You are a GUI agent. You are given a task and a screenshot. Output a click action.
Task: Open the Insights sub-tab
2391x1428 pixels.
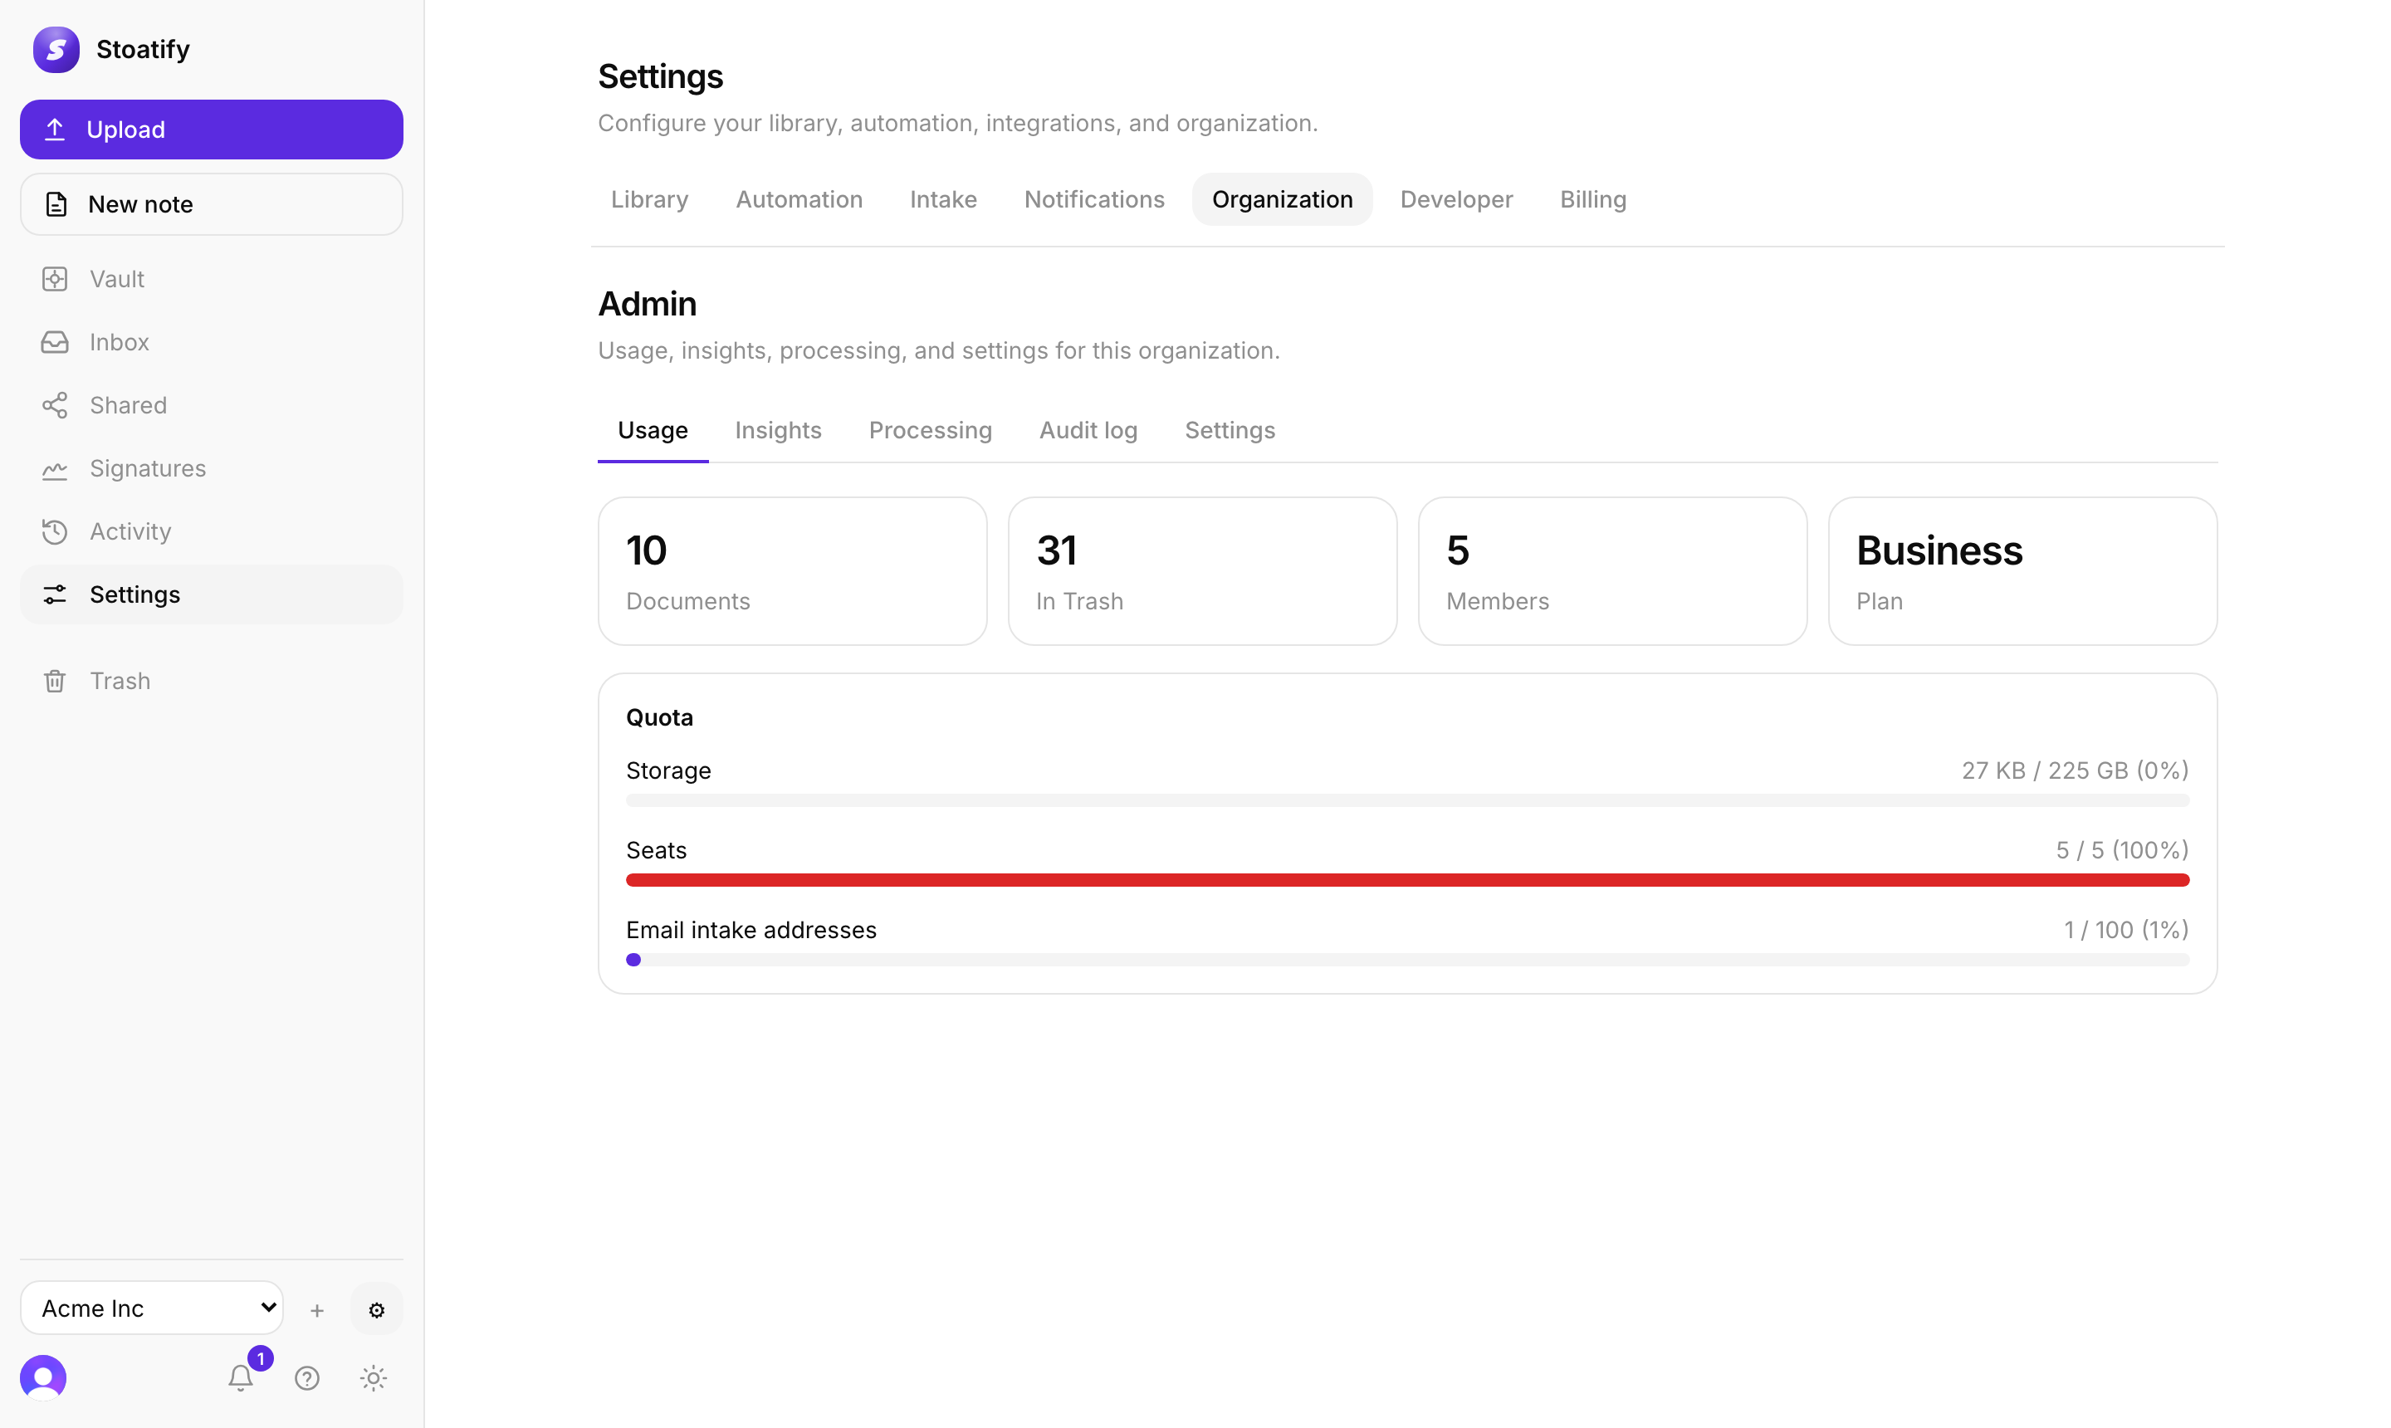pos(777,430)
